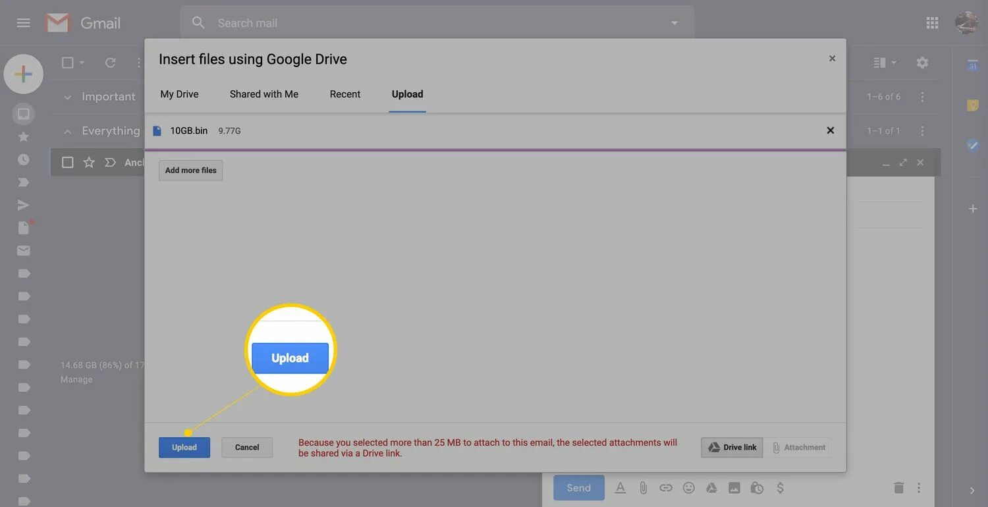This screenshot has height=507, width=988.
Task: Click the insert photo icon
Action: [x=734, y=488]
